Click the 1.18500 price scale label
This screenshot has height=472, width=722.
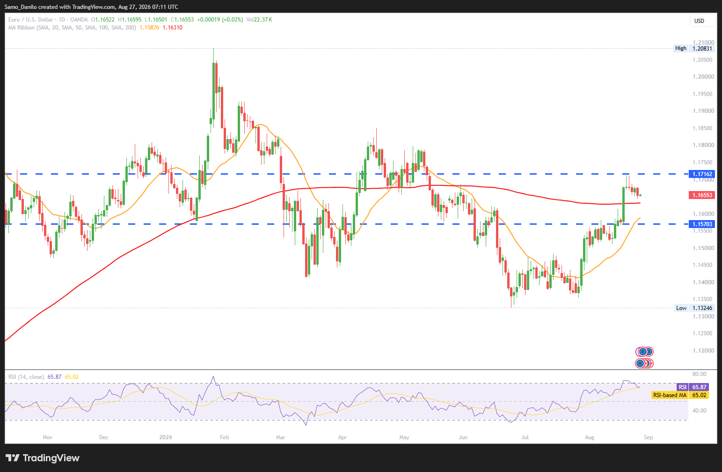(x=703, y=128)
